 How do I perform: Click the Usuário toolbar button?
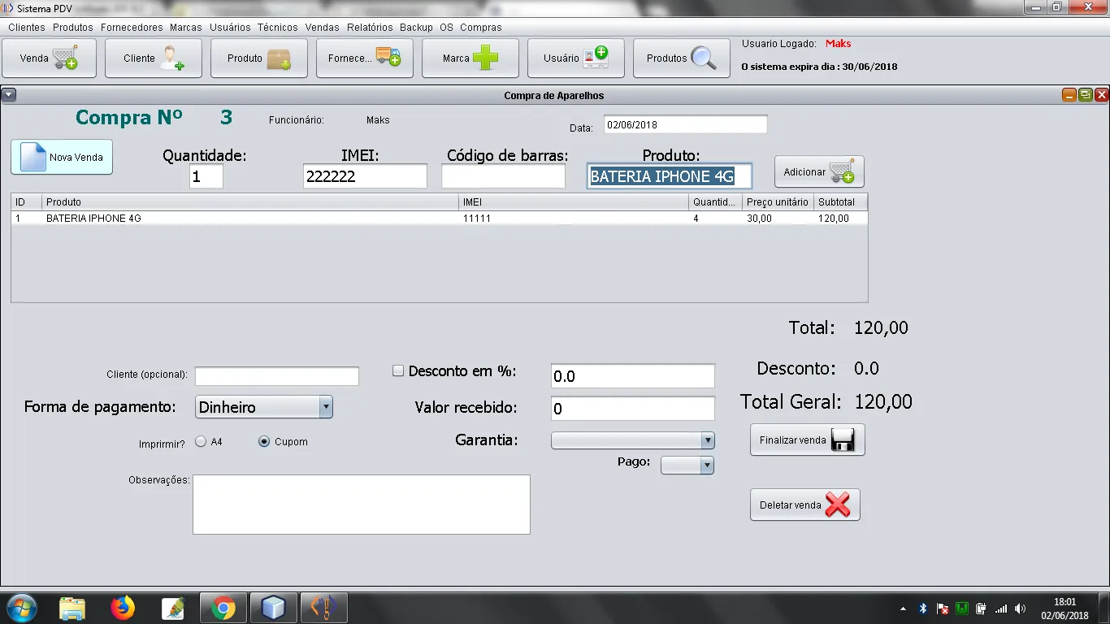576,58
